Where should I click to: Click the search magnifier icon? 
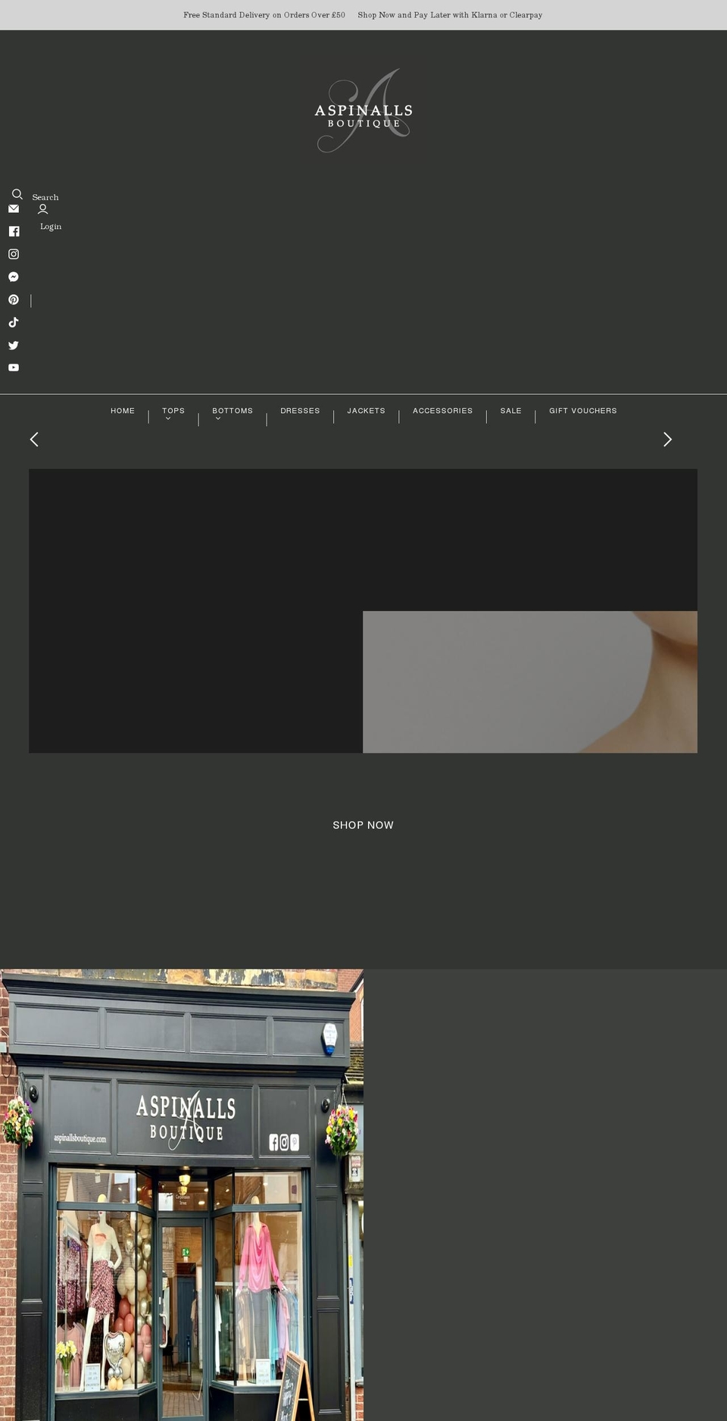coord(17,194)
